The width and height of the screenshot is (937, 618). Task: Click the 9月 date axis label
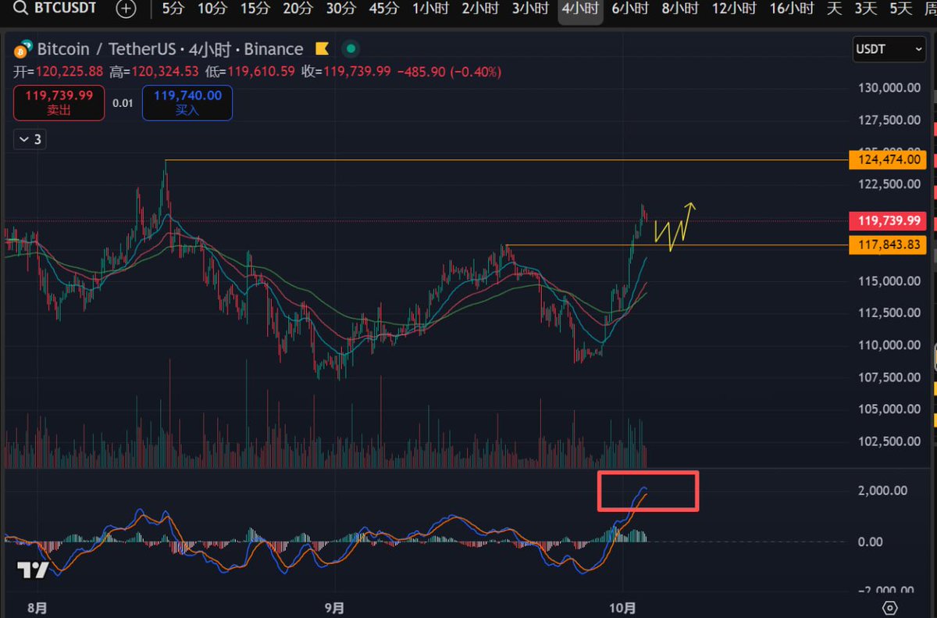(x=334, y=607)
